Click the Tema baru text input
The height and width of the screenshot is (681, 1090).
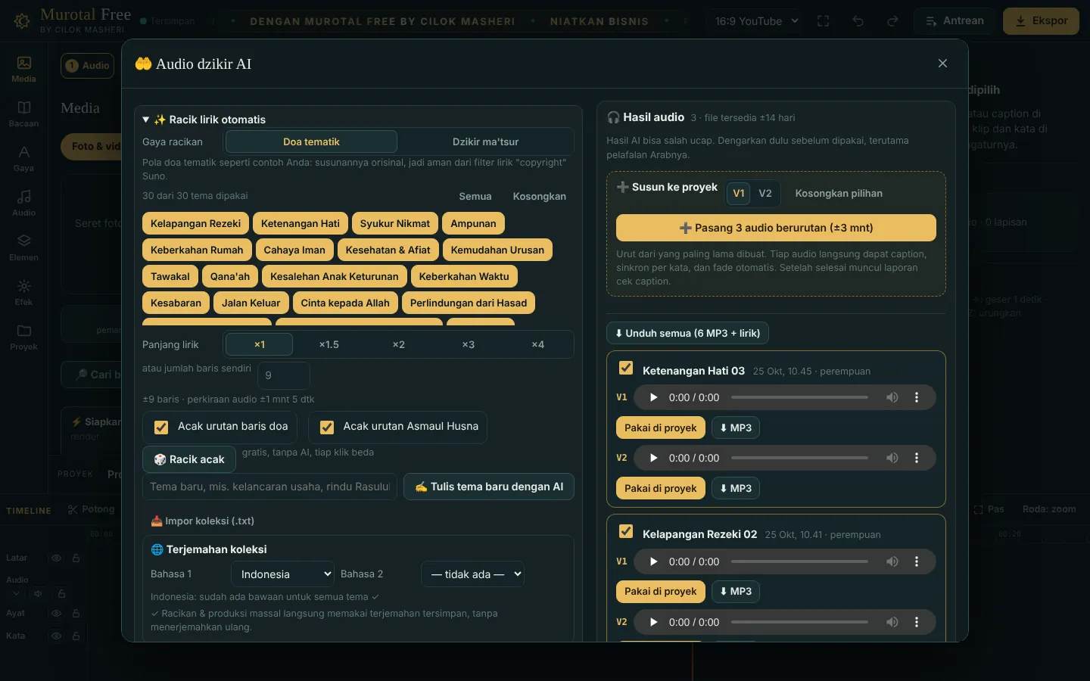click(270, 487)
